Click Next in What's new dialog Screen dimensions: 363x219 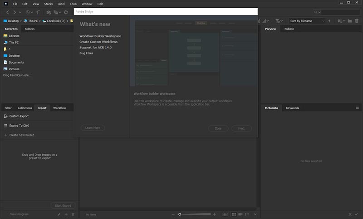click(241, 128)
